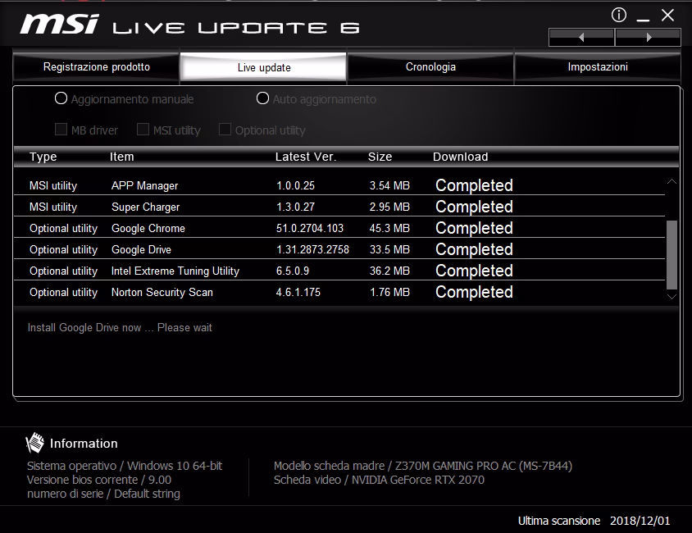Screen dimensions: 692x533
Task: Sort by Latest Ver. column header
Action: 306,157
